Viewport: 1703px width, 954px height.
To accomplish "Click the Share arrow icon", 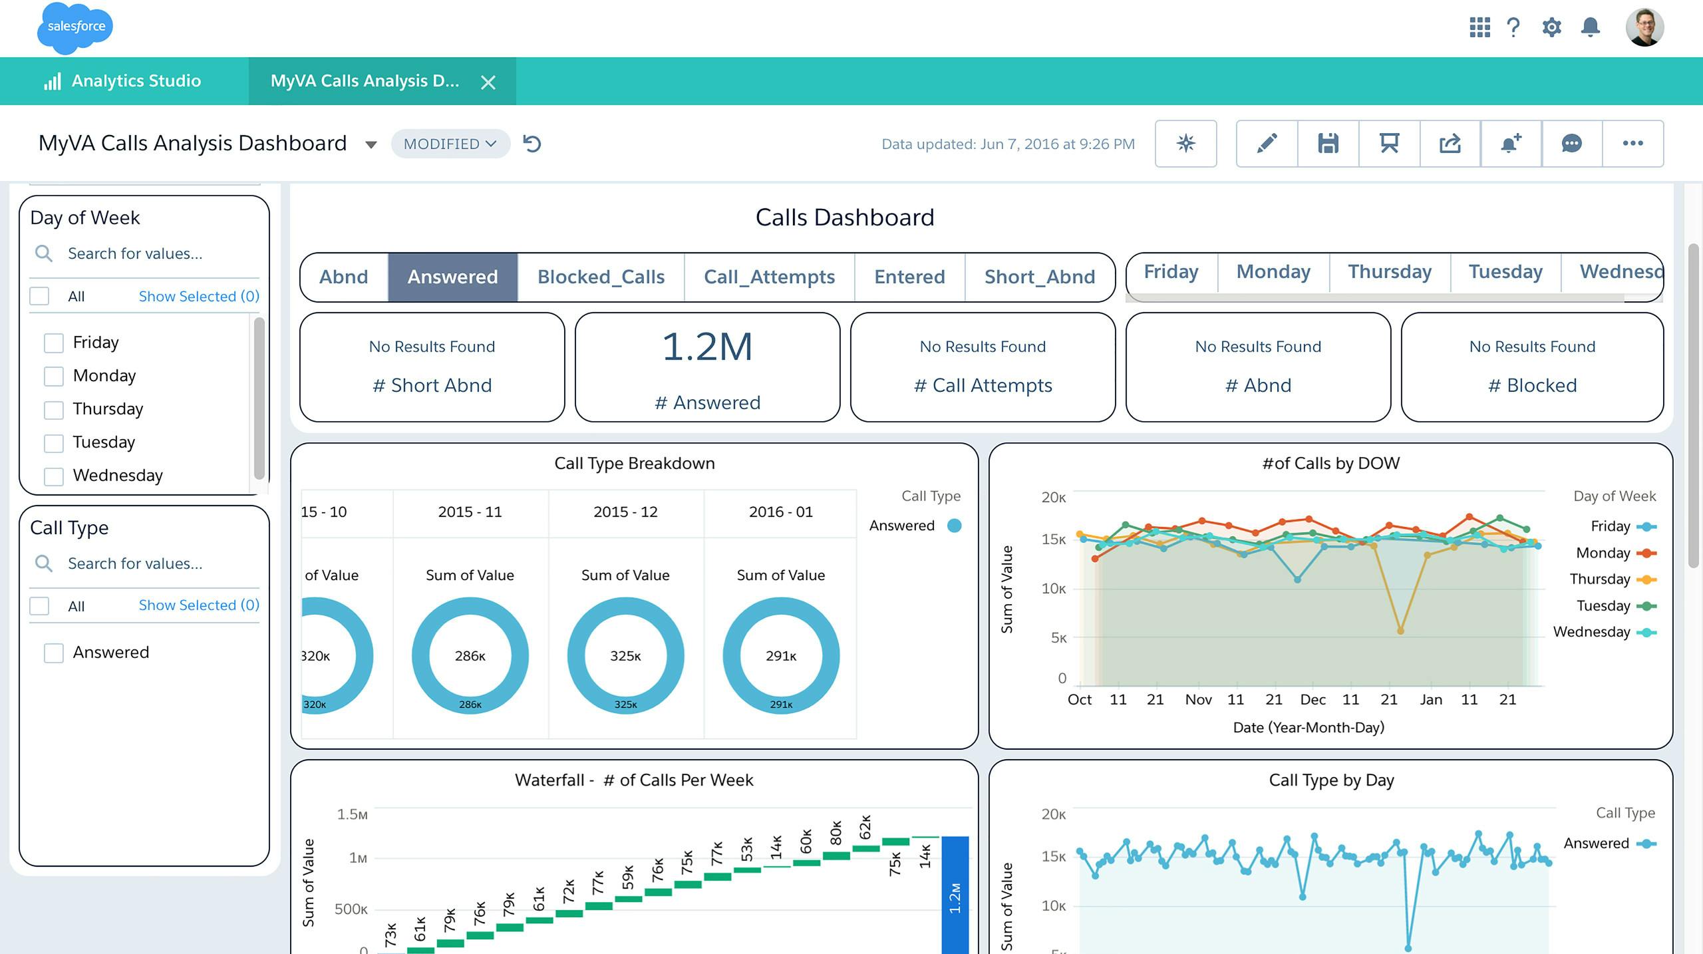I will 1450,144.
